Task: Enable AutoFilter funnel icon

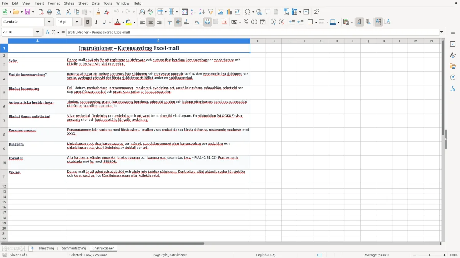Action: (x=210, y=12)
